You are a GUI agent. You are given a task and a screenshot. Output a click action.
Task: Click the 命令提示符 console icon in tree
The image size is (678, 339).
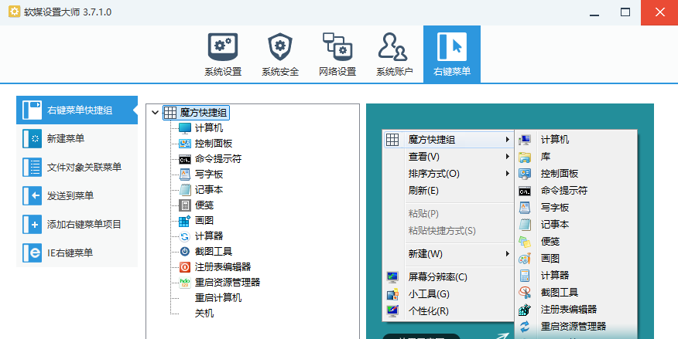pyautogui.click(x=184, y=159)
